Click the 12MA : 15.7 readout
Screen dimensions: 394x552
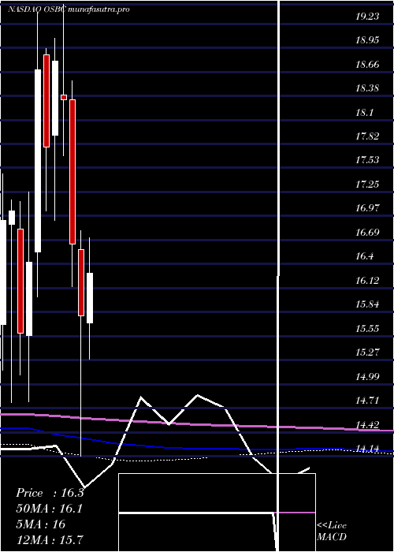click(x=50, y=539)
